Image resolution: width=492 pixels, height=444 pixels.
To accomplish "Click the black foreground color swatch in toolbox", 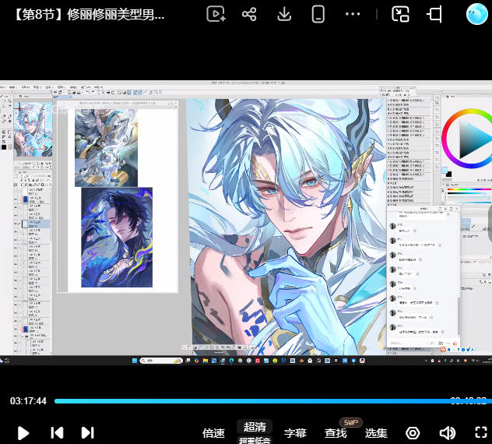I will (x=4, y=147).
